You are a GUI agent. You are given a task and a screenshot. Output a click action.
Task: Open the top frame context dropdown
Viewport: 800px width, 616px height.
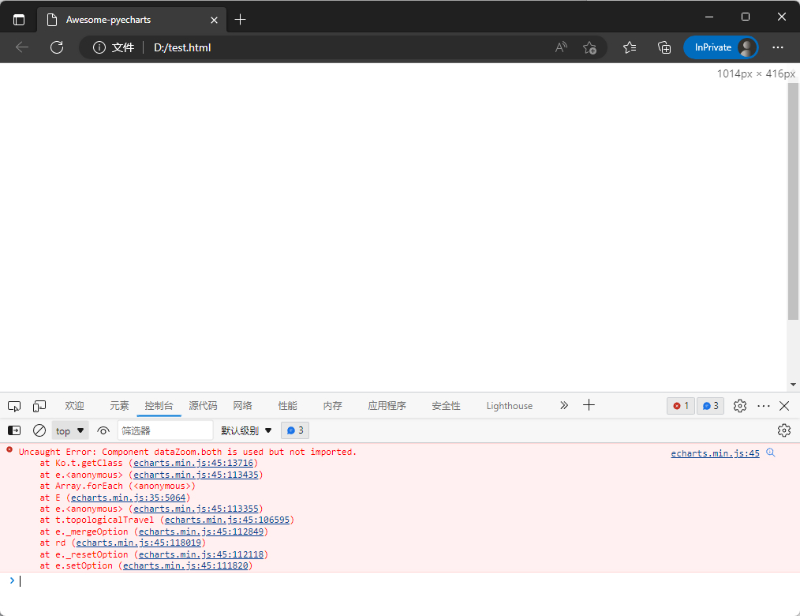(69, 430)
